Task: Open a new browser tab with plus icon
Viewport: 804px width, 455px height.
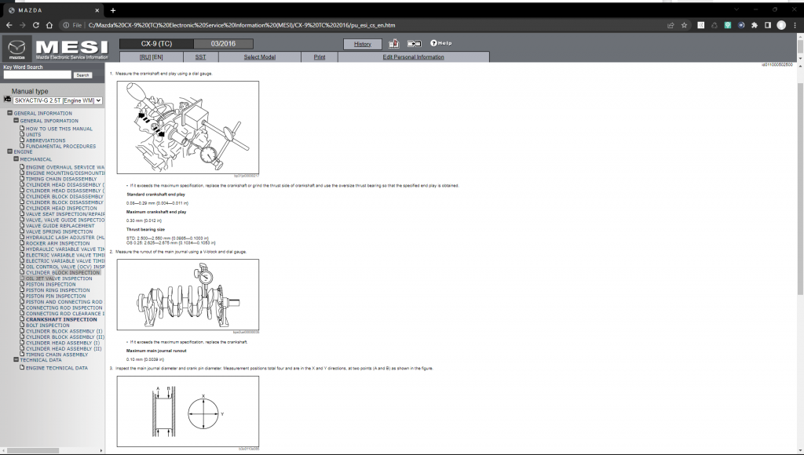Action: [x=113, y=10]
